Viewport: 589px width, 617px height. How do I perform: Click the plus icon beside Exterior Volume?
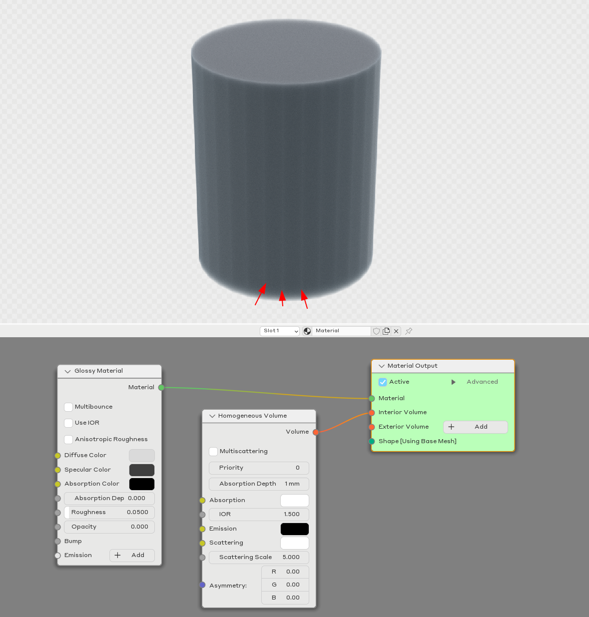(x=451, y=427)
